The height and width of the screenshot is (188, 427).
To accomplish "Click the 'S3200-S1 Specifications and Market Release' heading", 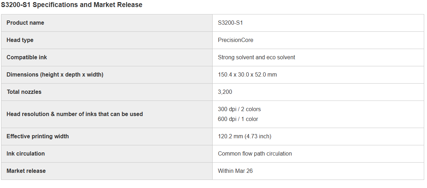I will (x=72, y=5).
